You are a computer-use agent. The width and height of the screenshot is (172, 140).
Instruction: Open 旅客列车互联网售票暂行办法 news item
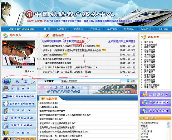[57, 59]
